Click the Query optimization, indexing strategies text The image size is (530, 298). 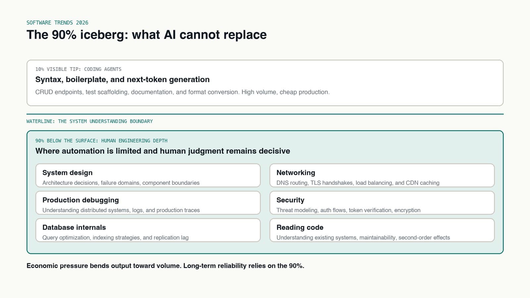[x=115, y=238]
